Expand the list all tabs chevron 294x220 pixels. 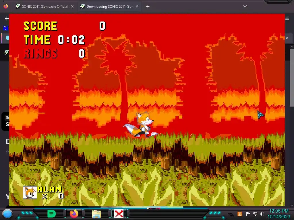[245, 6]
